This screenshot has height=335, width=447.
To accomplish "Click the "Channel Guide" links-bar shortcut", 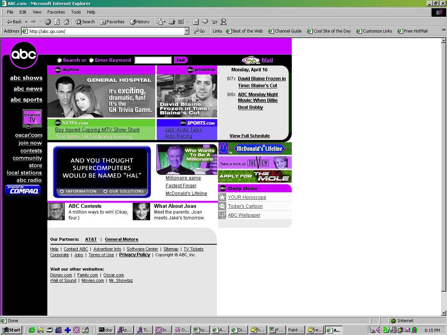I will pyautogui.click(x=285, y=31).
